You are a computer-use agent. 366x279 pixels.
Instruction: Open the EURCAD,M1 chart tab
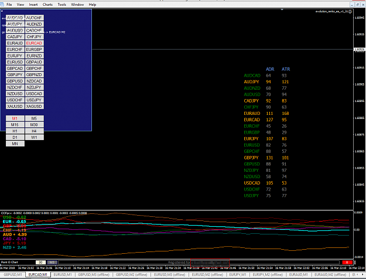38,275
